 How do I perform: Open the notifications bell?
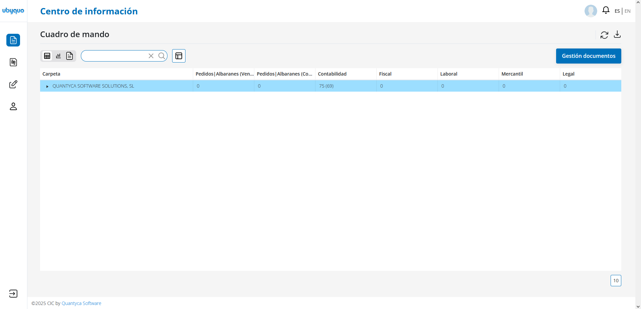(606, 10)
